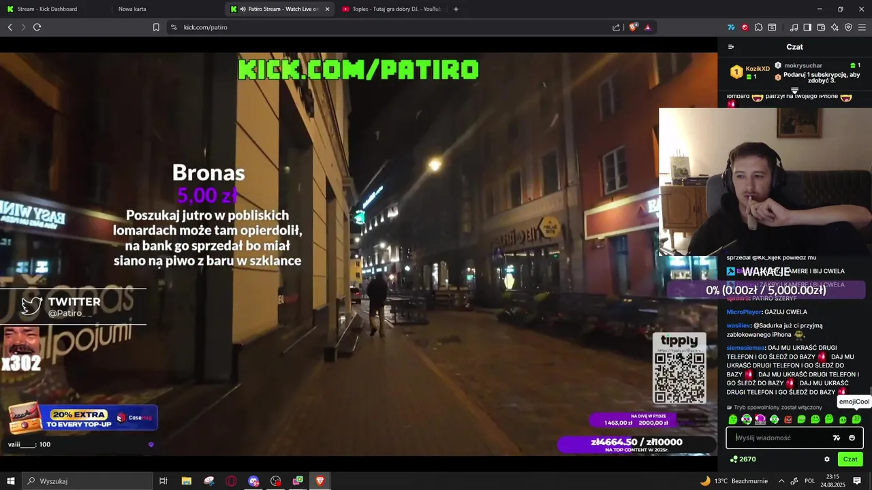Toggle the browser sidebar panel
The width and height of the screenshot is (872, 490).
pyautogui.click(x=807, y=27)
